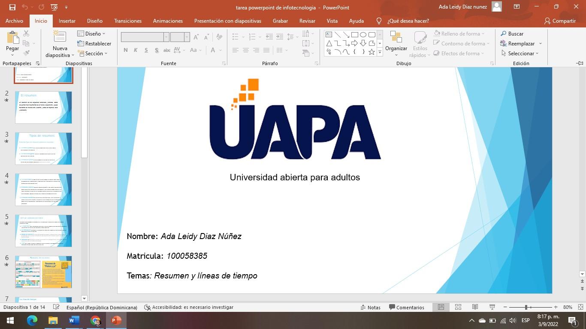Select the oval shape in the shapes gallery
The height and width of the screenshot is (329, 586).
363,35
